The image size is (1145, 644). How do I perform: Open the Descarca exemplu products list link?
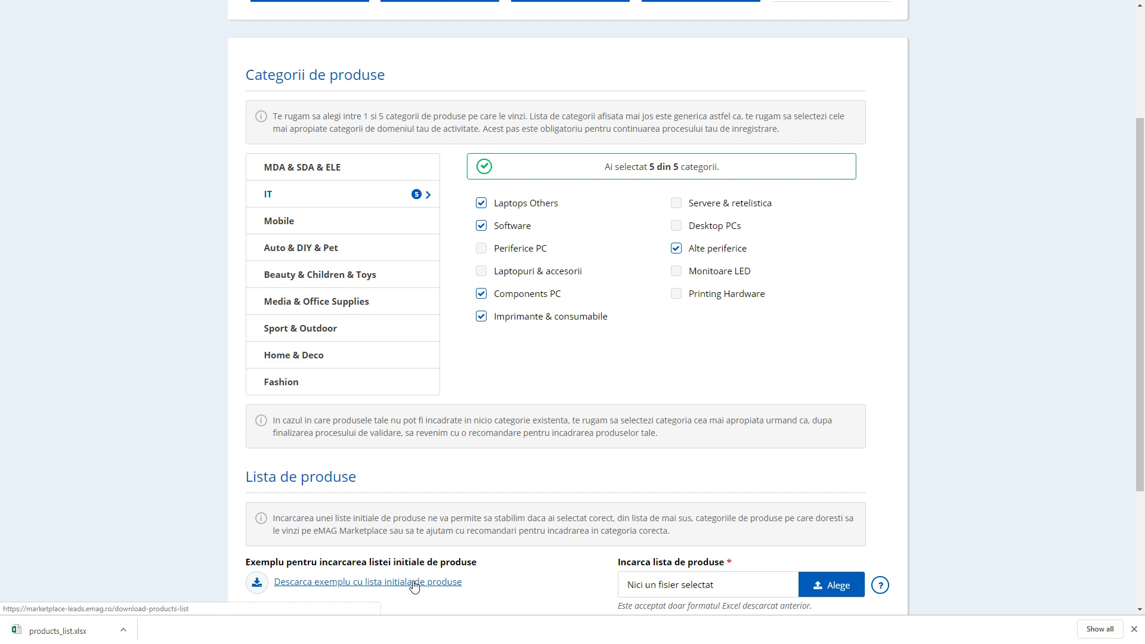[x=367, y=581]
